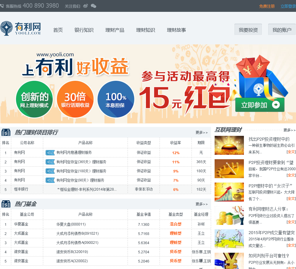The image size is (296, 269).
Task: Open fund 诺安货币B(320019)
Action: pos(72,252)
